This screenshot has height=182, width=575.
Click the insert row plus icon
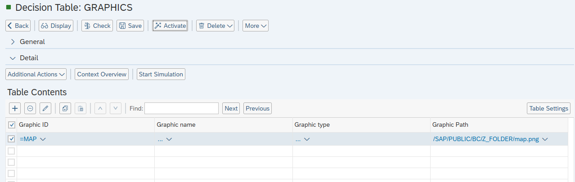(15, 108)
